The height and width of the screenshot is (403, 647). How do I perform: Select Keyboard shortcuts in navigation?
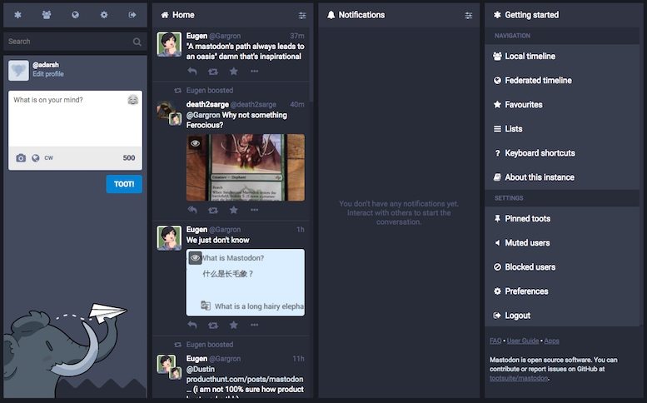pyautogui.click(x=540, y=153)
